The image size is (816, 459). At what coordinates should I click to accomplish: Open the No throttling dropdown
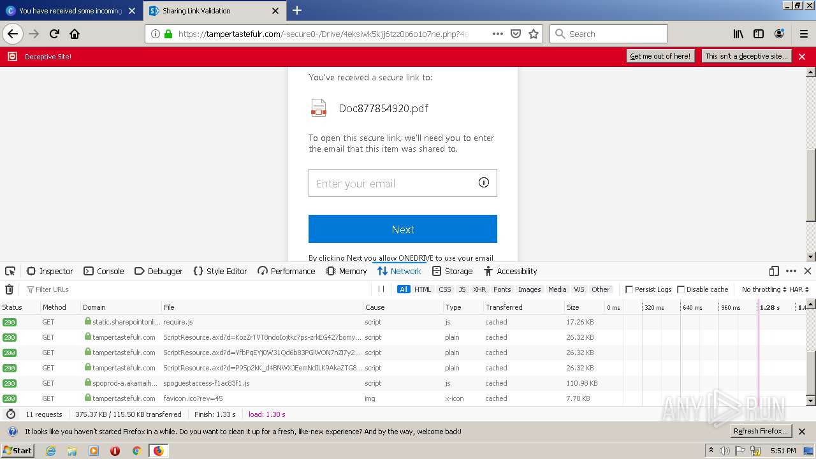(x=764, y=289)
